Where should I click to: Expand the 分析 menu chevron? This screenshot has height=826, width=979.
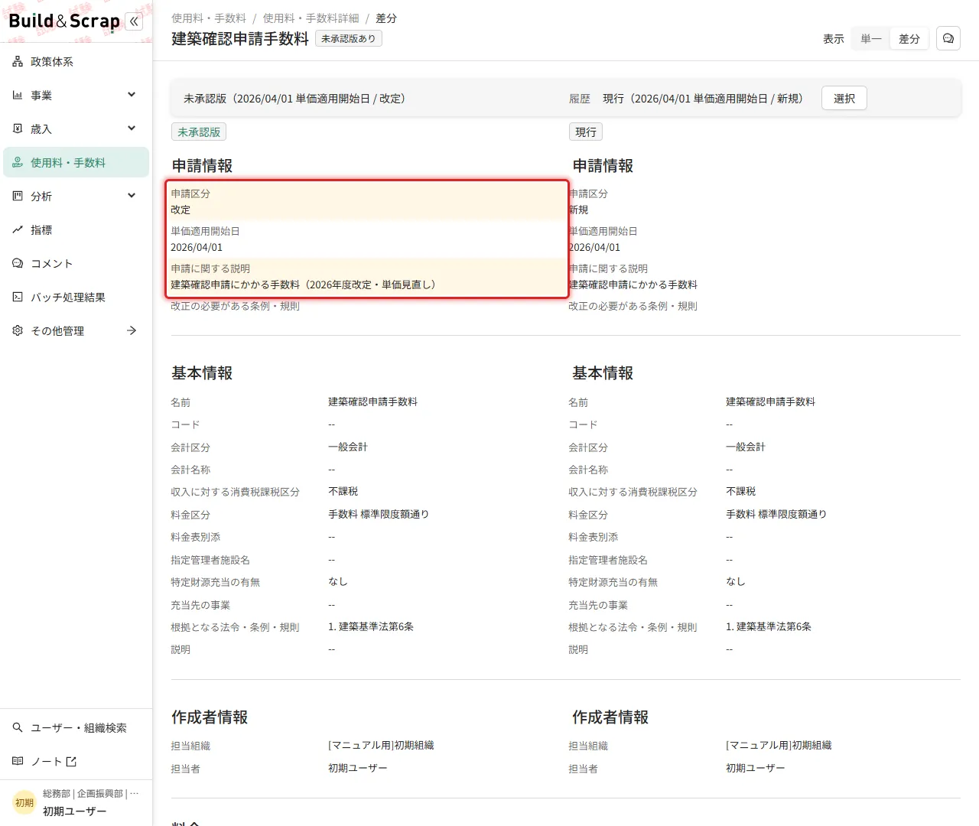132,196
